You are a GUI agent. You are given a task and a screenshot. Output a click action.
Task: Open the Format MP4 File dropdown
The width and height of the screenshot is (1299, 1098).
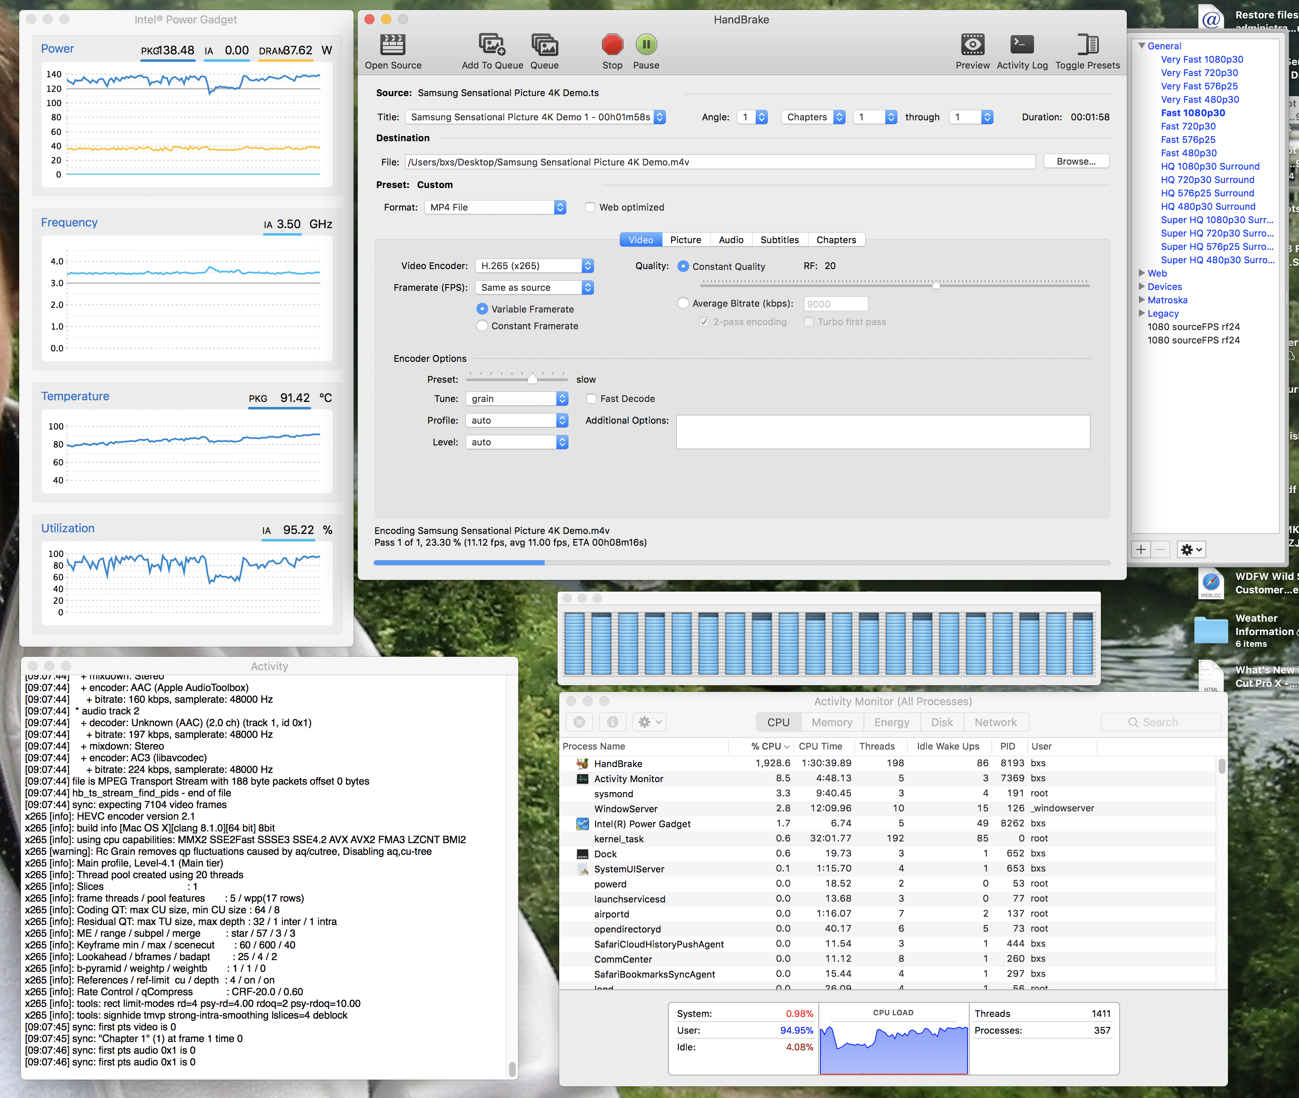pyautogui.click(x=495, y=207)
